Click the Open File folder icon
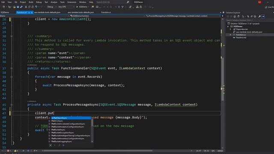274x154 pixels. tap(14, 7)
